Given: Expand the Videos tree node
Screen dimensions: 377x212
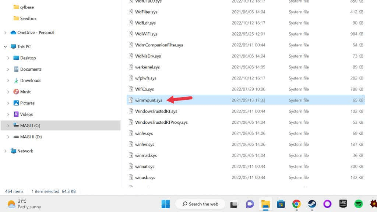Looking at the screenshot, I should [8, 114].
